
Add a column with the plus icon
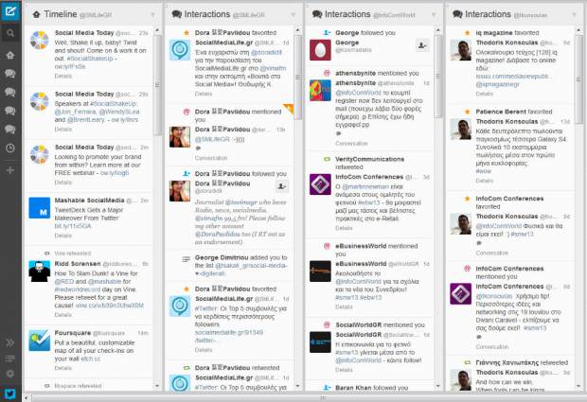point(10,170)
